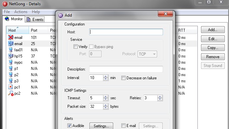Tick the Decrease on failure checkbox
Screen dimensions: 229x129
pos(123,78)
